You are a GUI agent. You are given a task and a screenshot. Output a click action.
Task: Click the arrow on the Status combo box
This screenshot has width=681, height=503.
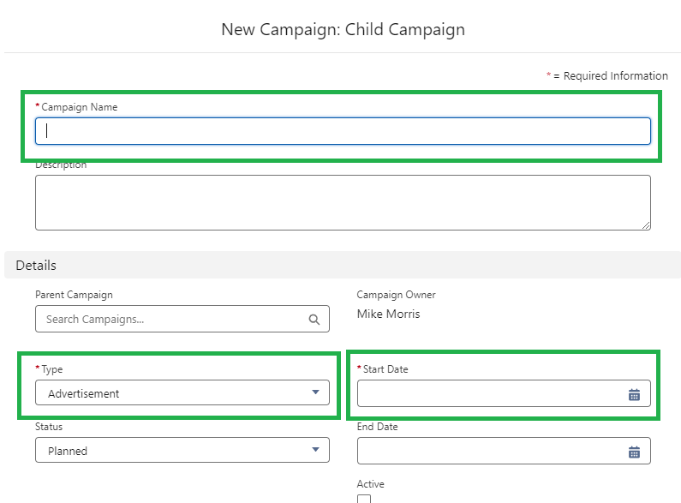click(315, 451)
